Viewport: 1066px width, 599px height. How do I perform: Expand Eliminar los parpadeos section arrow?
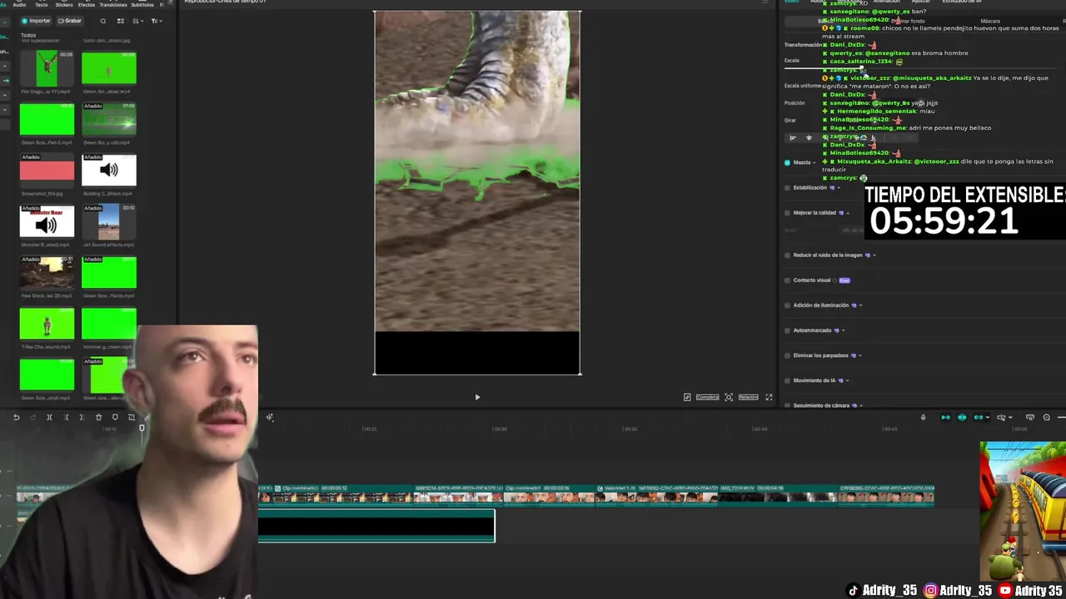tap(860, 355)
